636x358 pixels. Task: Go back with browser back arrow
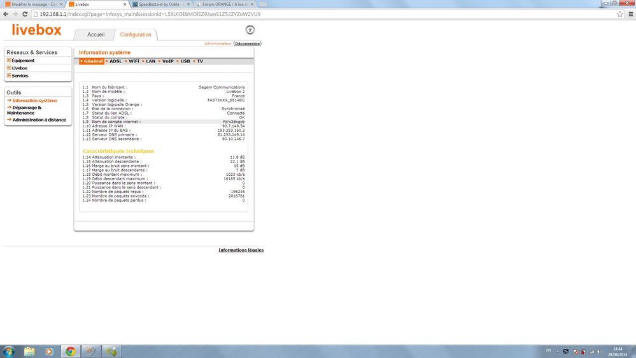pyautogui.click(x=6, y=14)
